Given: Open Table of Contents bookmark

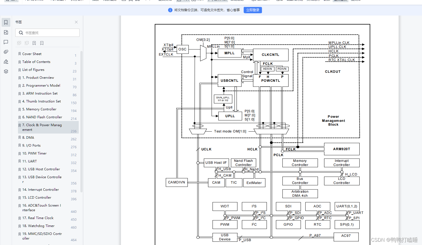Looking at the screenshot, I should tap(36, 62).
